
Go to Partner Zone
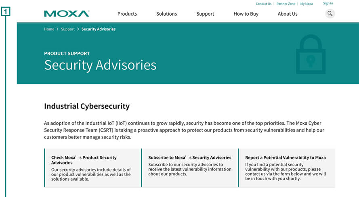point(286,4)
